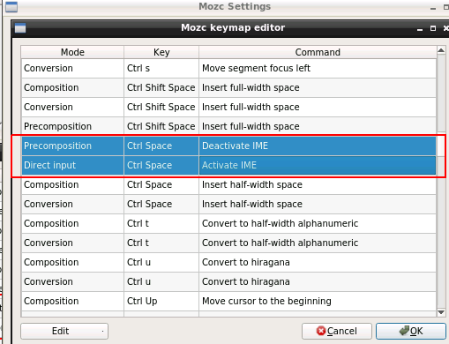This screenshot has width=449, height=344.
Task: Select Direct input 'Ctrl Space' key cell
Action: pos(161,165)
